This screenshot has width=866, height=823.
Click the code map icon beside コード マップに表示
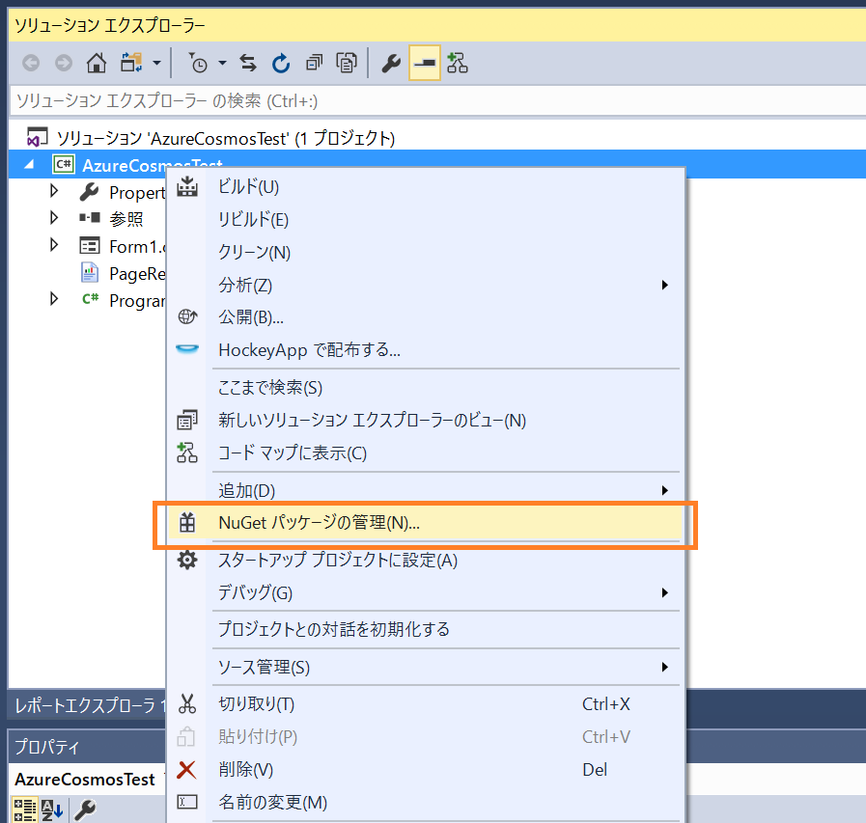[187, 453]
